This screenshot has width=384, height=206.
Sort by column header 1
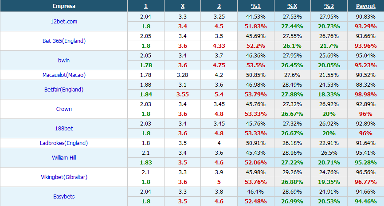(146, 6)
